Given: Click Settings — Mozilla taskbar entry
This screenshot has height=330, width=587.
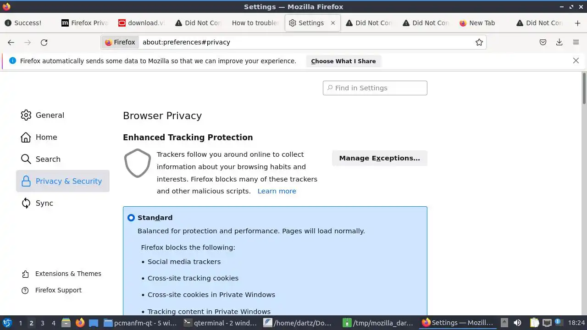Looking at the screenshot, I should (459, 323).
